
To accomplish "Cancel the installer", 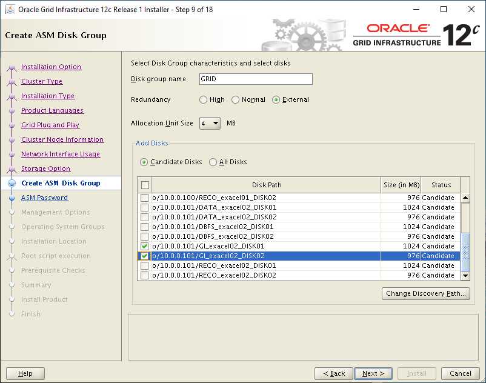I will 461,373.
